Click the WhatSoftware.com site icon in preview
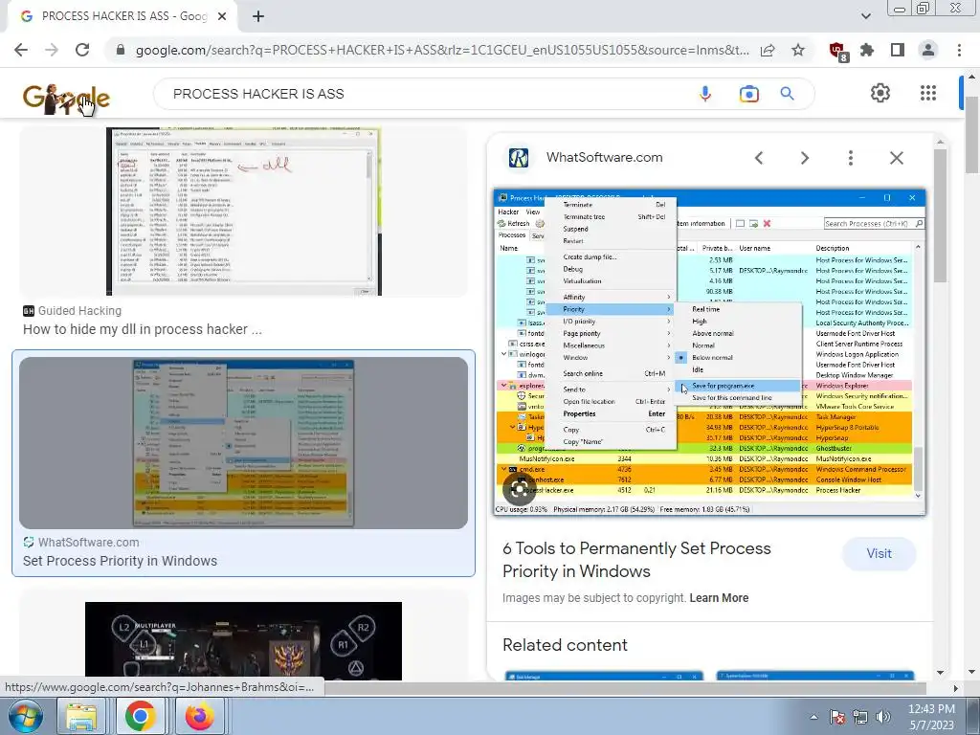This screenshot has width=980, height=735. point(519,158)
